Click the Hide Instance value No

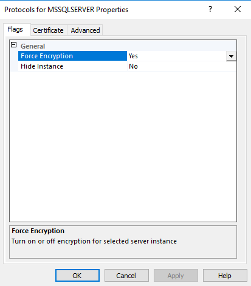[x=133, y=66]
